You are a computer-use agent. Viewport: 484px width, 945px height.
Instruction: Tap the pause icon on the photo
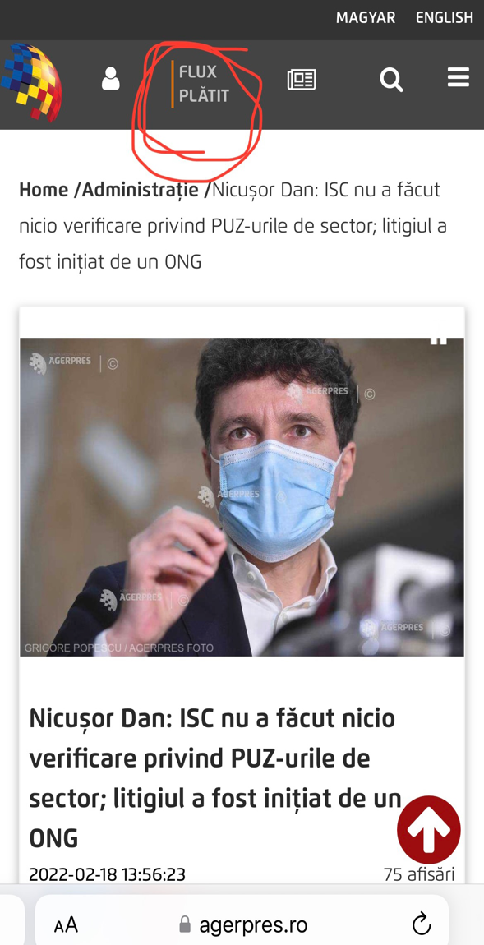(439, 340)
